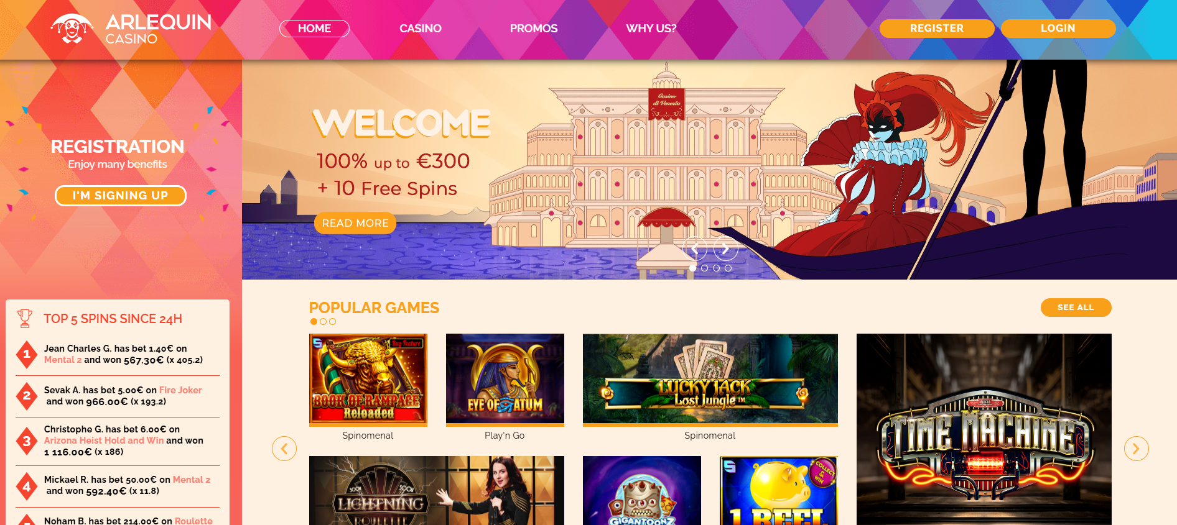Open the Why Us? menu item
Image resolution: width=1177 pixels, height=525 pixels.
651,29
